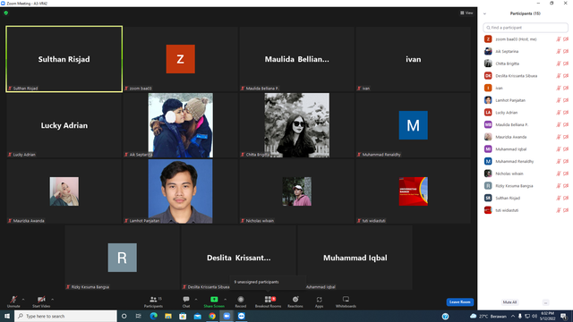Image resolution: width=573 pixels, height=322 pixels.
Task: Click the orange Z avatar of zoom baa03 tile
Action: coord(181,59)
